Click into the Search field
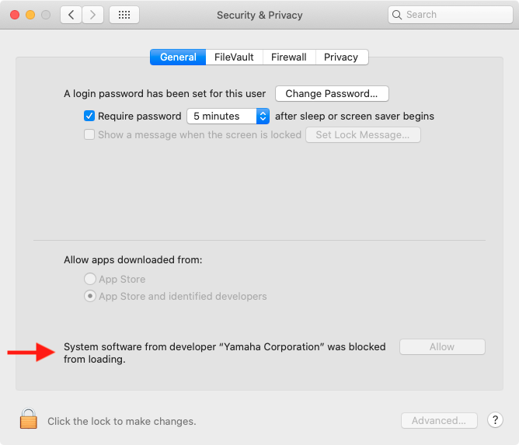519x445 pixels. [x=451, y=15]
